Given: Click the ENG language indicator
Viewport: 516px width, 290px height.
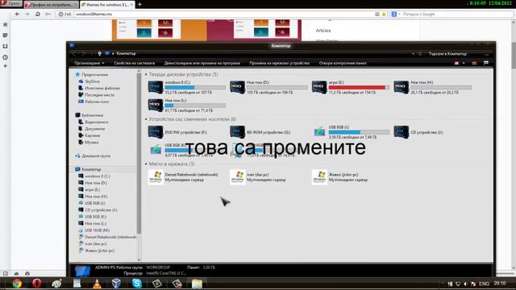Looking at the screenshot, I should coord(484,284).
